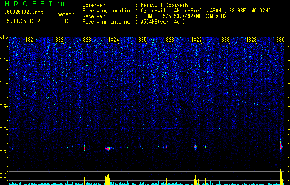290x185 pixels.
Task: Click the 1324 time marker
Action: [113, 40]
